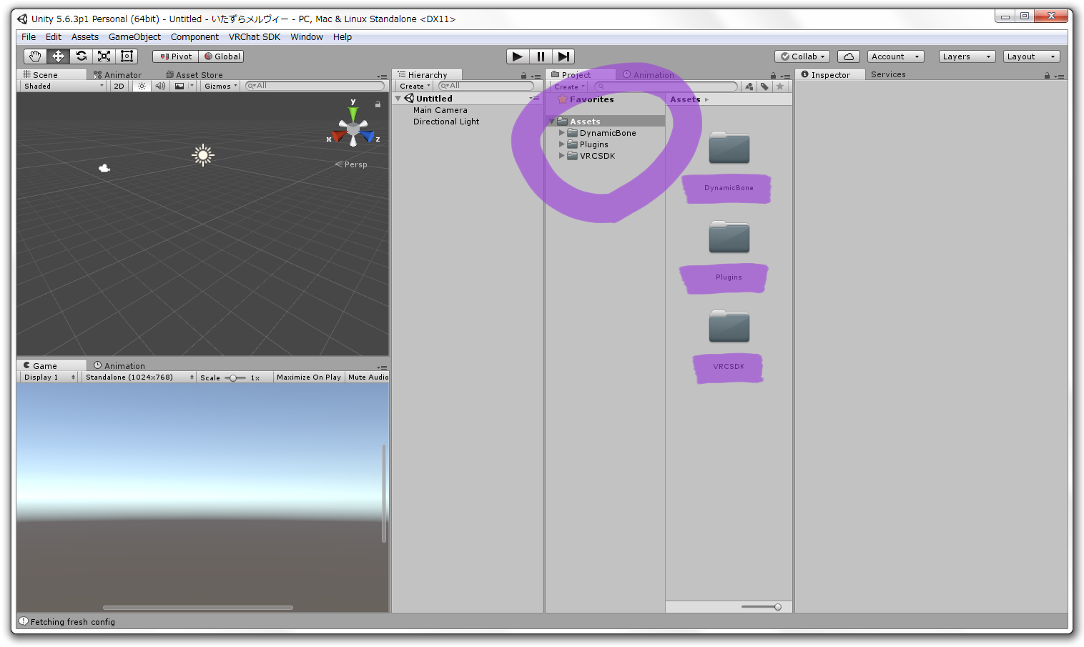The height and width of the screenshot is (647, 1084).
Task: Click the Scene search field
Action: tap(315, 86)
